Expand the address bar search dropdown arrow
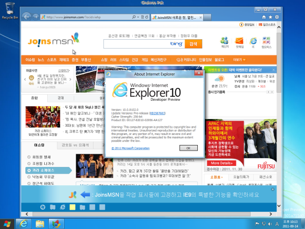 pyautogui.click(x=138, y=17)
